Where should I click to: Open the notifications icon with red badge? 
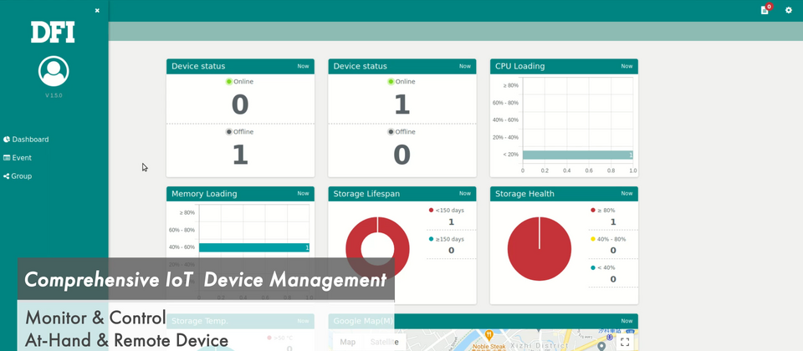pyautogui.click(x=765, y=10)
